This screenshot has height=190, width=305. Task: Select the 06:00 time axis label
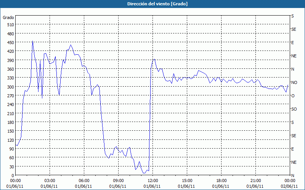(x=84, y=181)
